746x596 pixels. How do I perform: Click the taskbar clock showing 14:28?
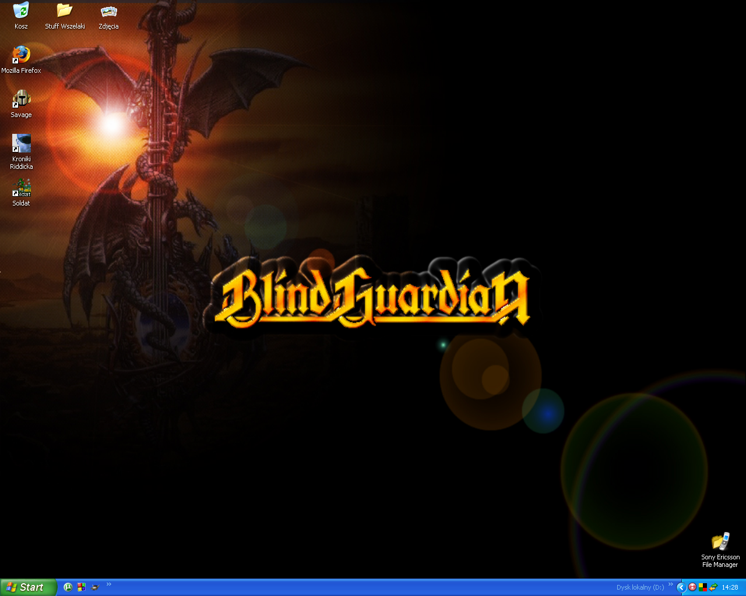point(730,587)
